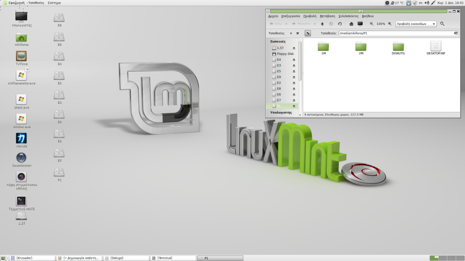The image size is (465, 261).
Task: Select the TVTime desktop icon
Action: coord(21,58)
